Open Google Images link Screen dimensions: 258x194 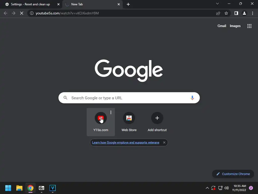tap(235, 26)
